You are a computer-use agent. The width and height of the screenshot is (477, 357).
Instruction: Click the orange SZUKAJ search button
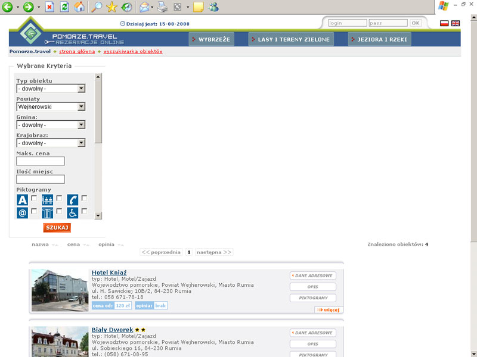57,228
